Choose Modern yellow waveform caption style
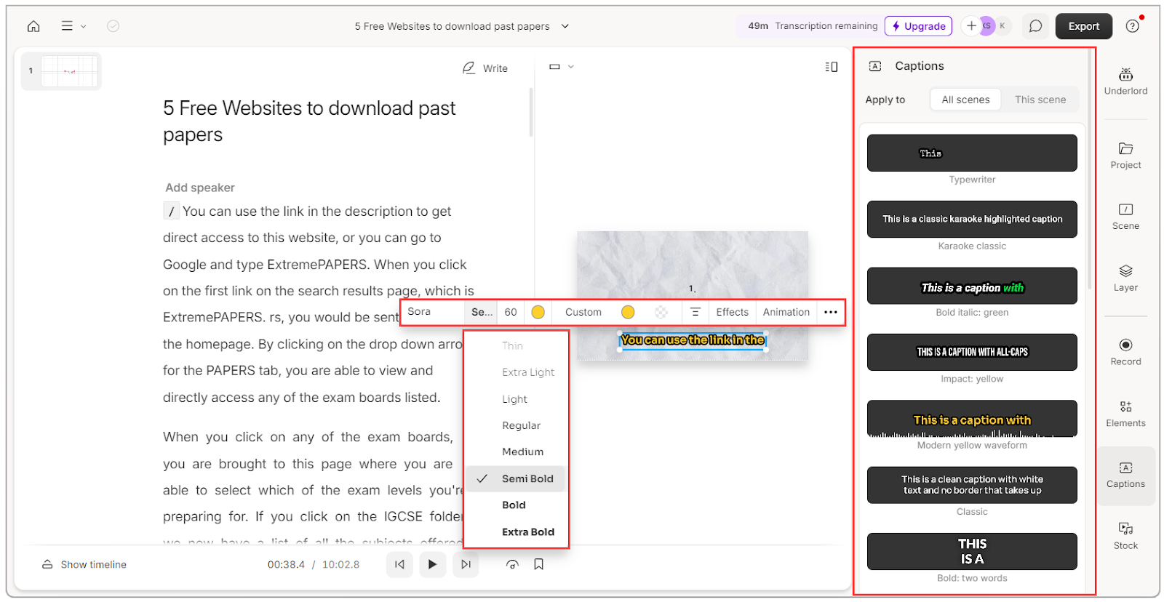1164x602 pixels. coord(972,419)
